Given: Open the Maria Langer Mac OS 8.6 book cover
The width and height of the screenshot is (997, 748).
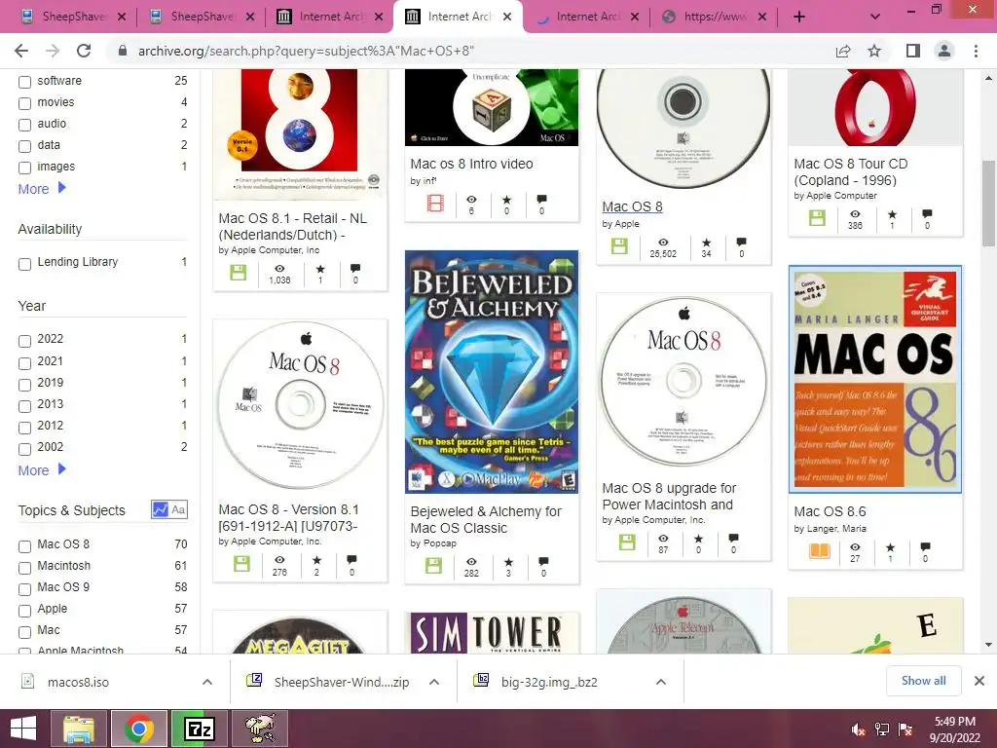Looking at the screenshot, I should pos(875,379).
